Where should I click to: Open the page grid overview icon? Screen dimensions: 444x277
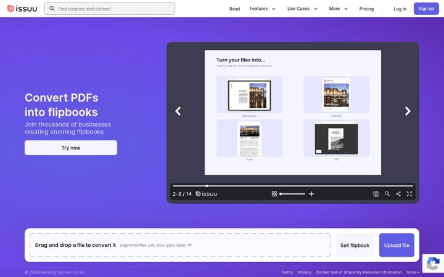click(274, 194)
